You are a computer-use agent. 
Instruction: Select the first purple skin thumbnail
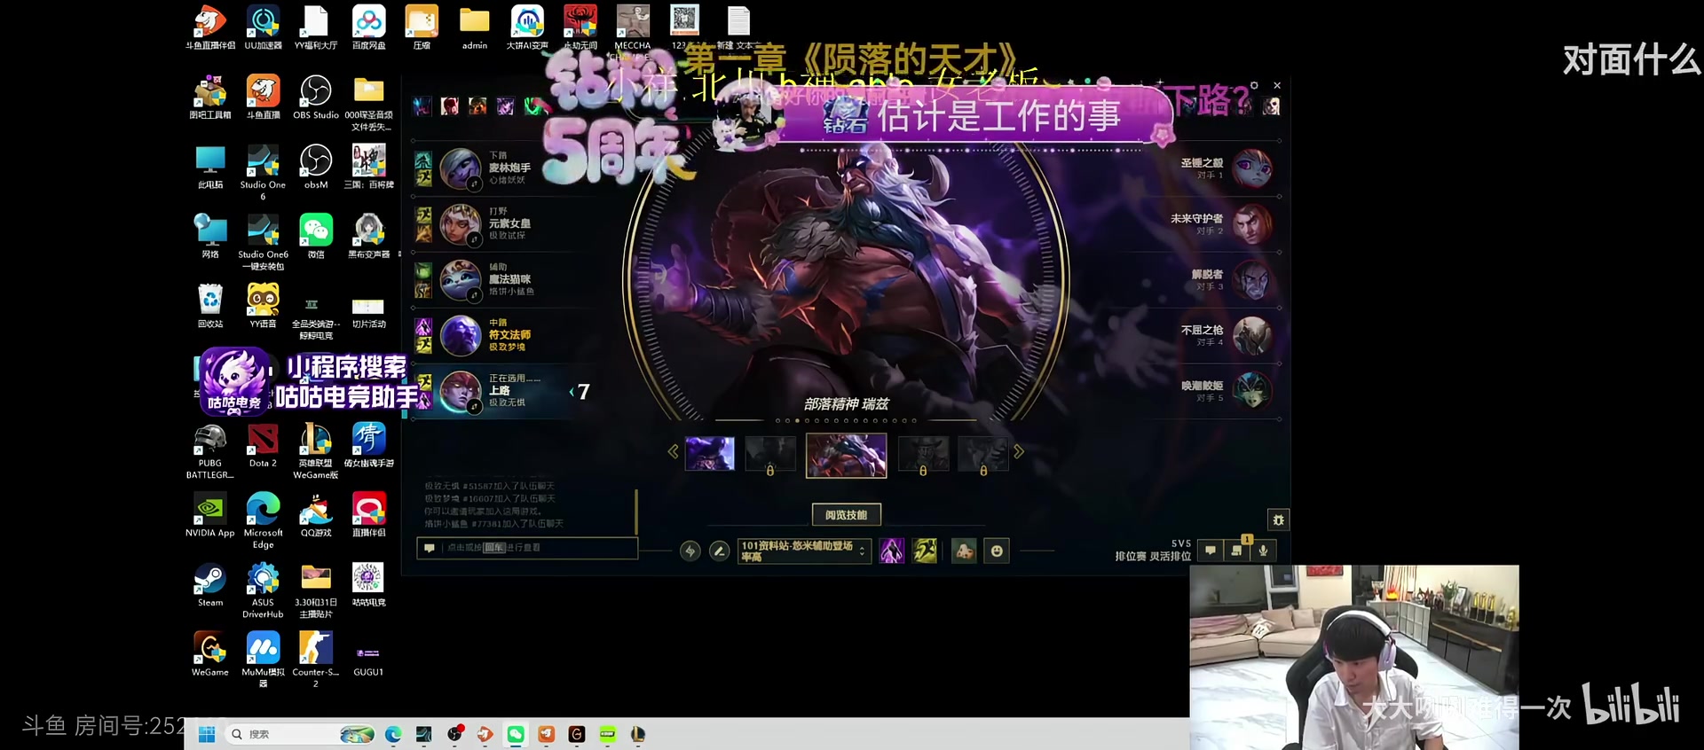pos(709,453)
